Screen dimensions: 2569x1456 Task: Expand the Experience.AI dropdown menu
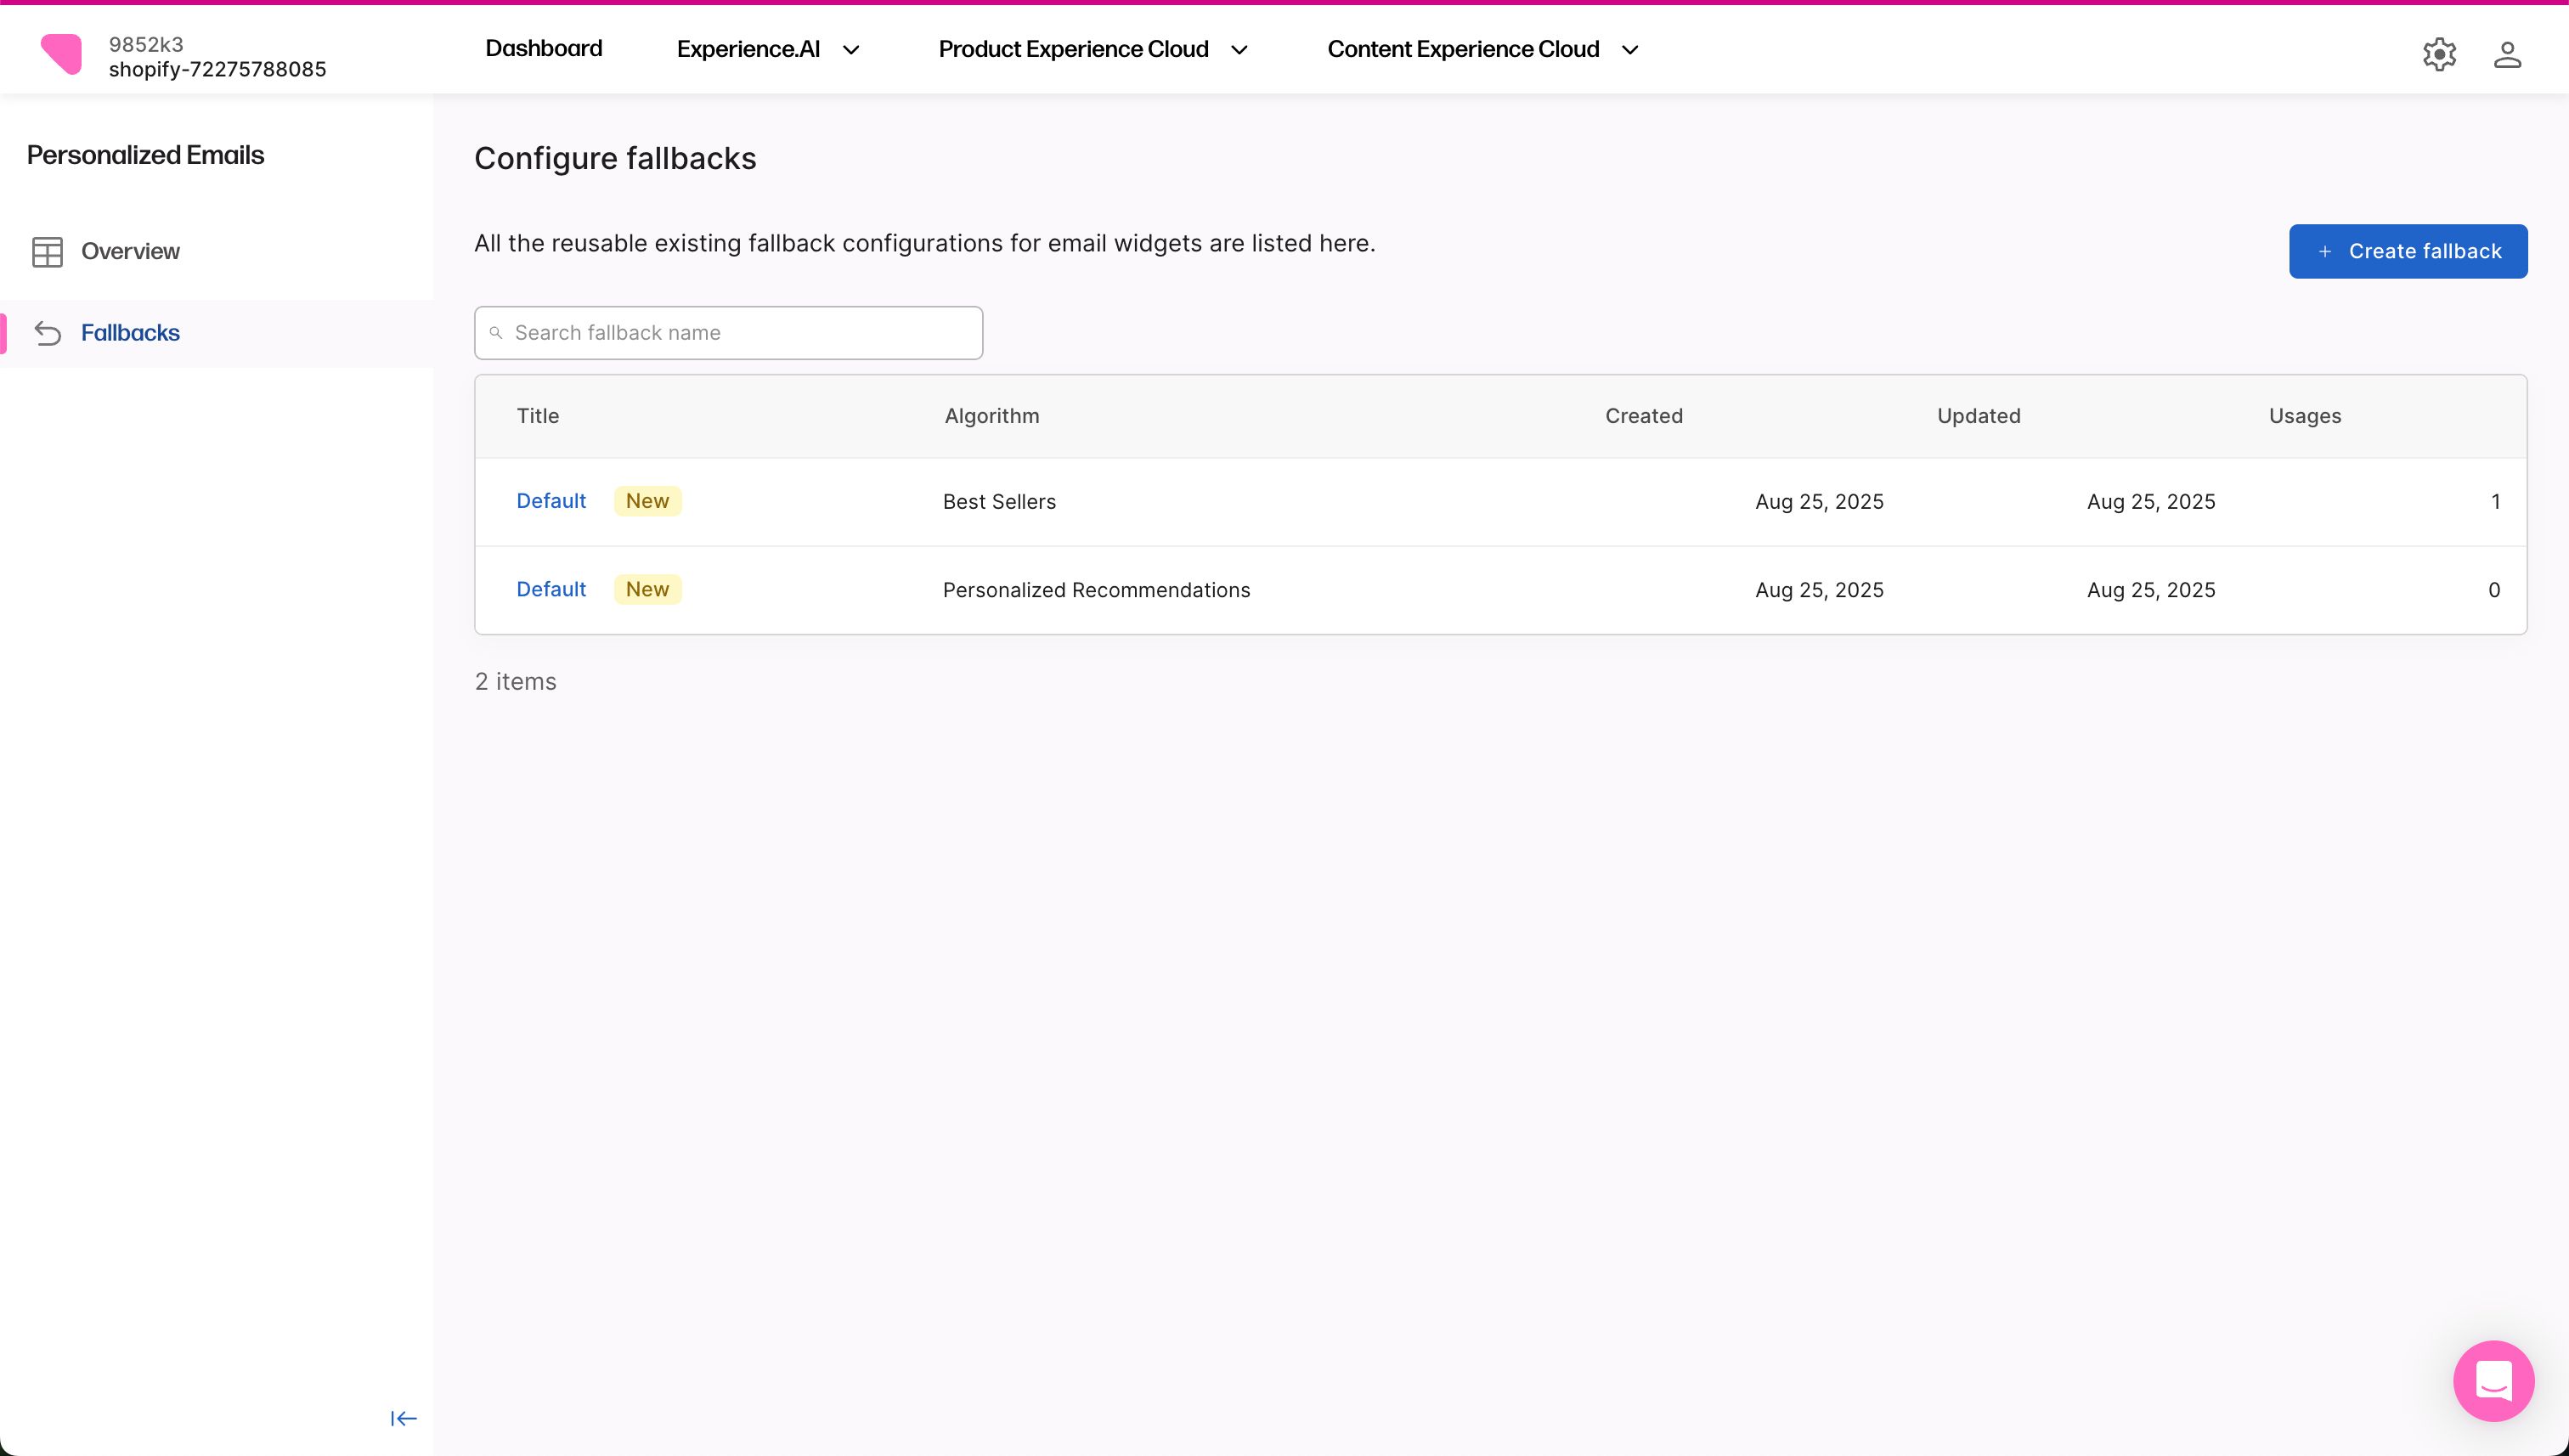click(x=767, y=50)
